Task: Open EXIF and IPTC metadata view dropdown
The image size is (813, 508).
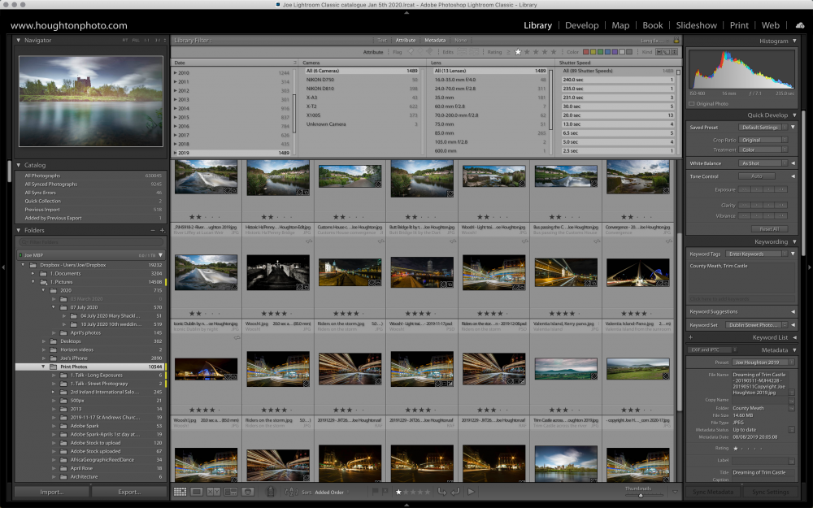Action: 713,350
